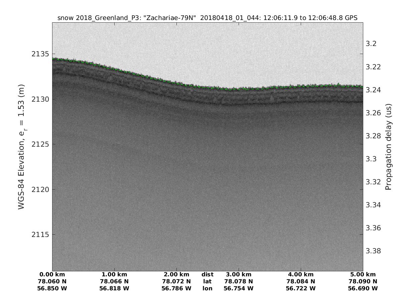Click the 3.22 propagation delay tick label
Image resolution: width=401 pixels, height=300 pixels.
coord(373,67)
